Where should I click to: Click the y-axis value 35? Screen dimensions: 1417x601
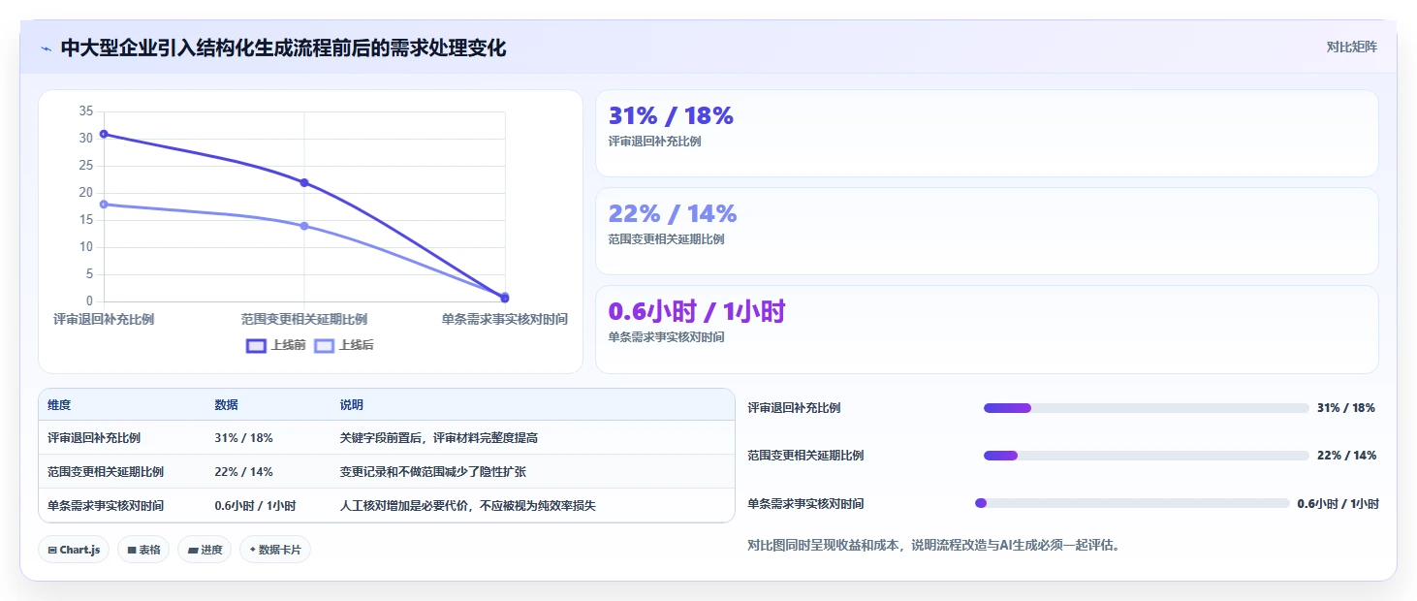point(86,111)
